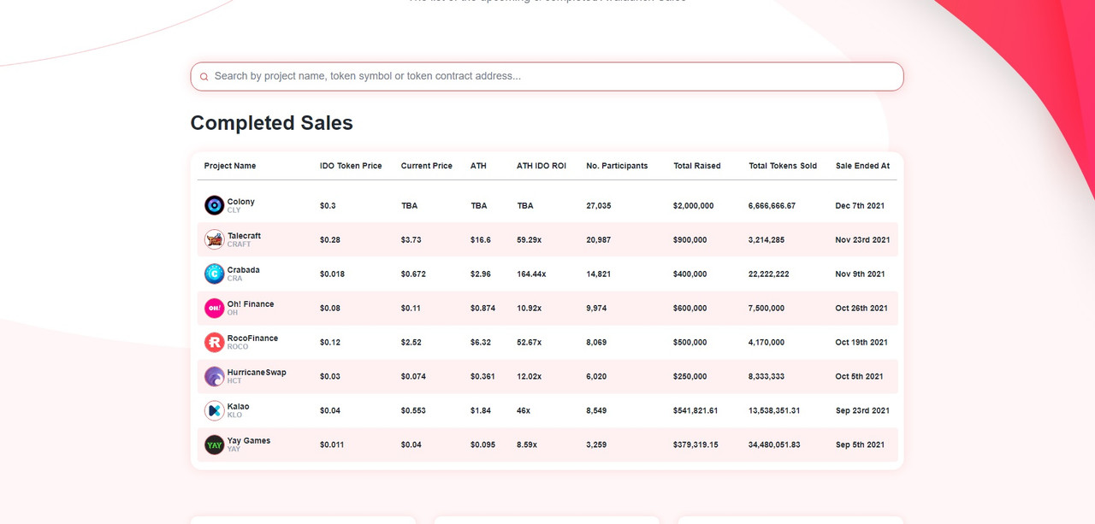
Task: Select the Oct 26th 2021 date
Action: click(x=862, y=309)
